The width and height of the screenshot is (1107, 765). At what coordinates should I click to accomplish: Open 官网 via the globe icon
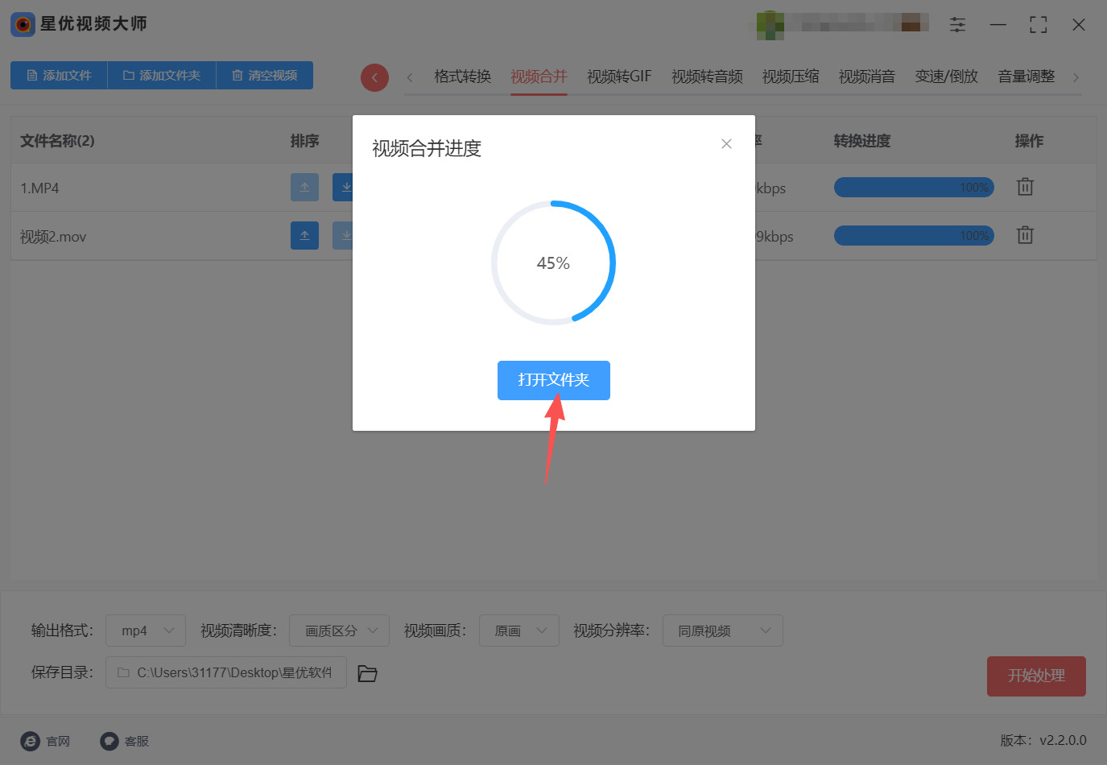(x=30, y=741)
